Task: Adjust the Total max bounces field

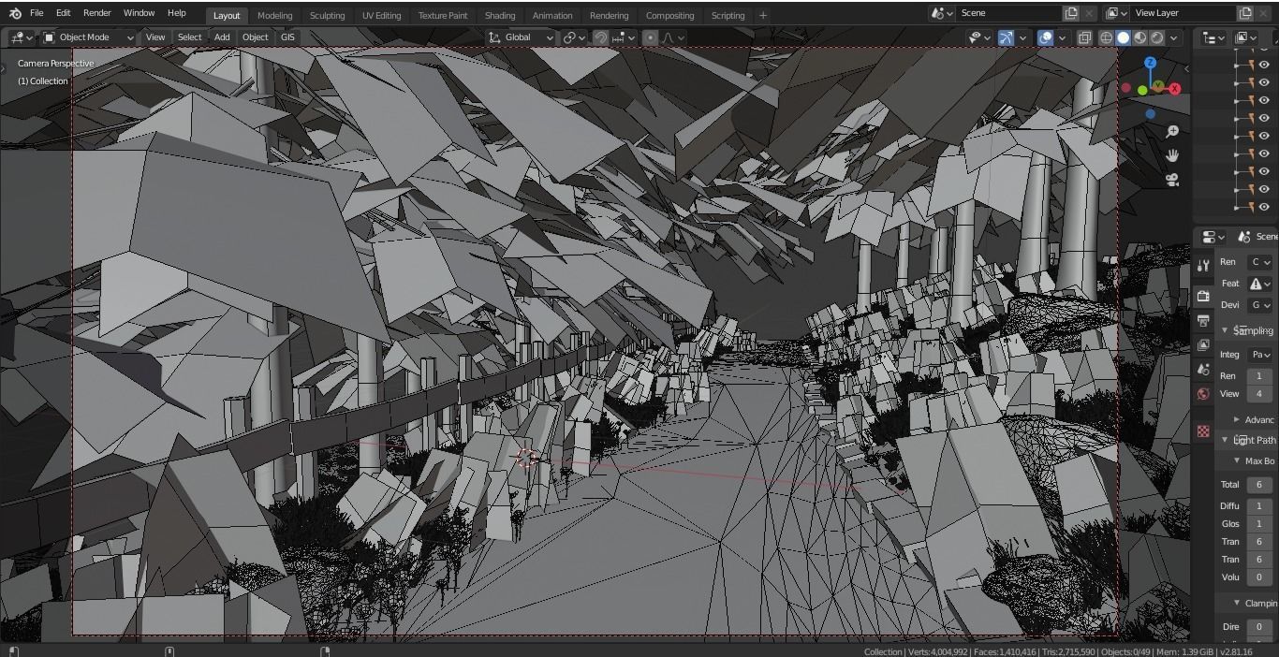Action: tap(1259, 485)
